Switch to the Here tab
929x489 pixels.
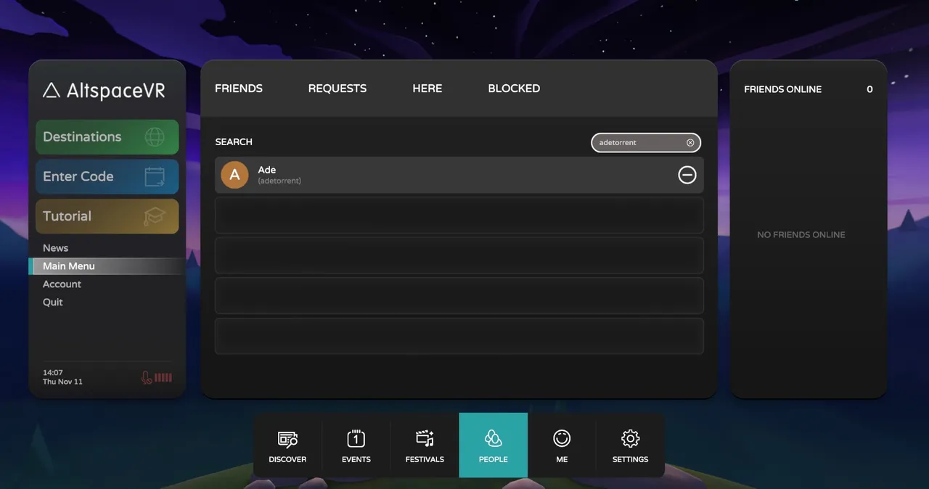[427, 89]
